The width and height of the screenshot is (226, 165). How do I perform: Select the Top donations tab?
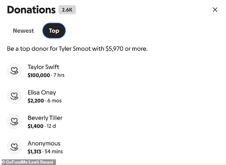pos(54,31)
